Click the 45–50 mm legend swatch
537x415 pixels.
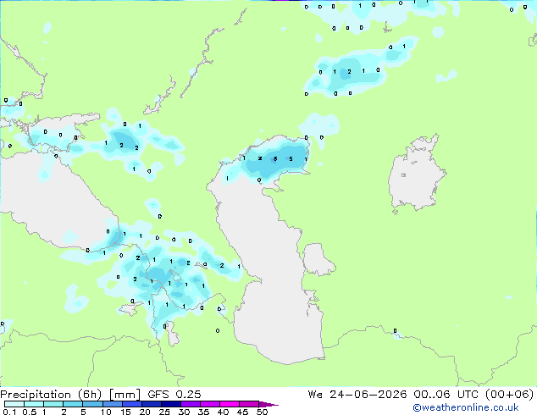pyautogui.click(x=249, y=404)
